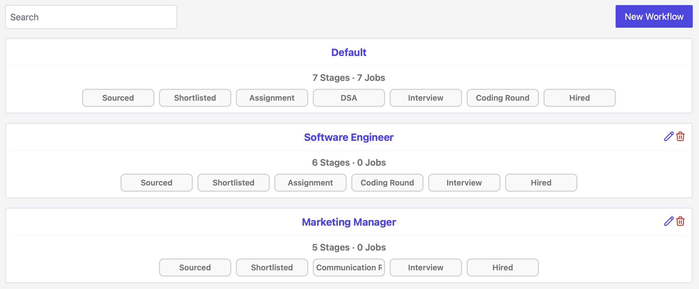This screenshot has width=699, height=289.
Task: Open the Software Engineer workflow title
Action: 349,137
